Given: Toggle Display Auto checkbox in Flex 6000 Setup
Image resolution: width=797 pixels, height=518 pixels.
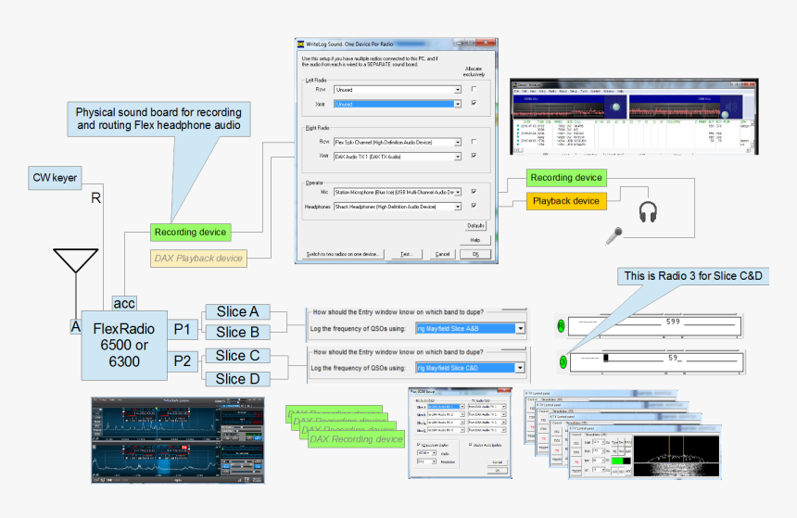Looking at the screenshot, I should pyautogui.click(x=471, y=445).
